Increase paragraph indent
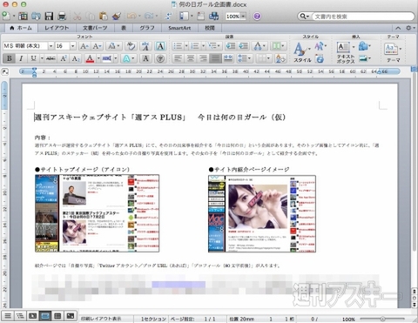 pyautogui.click(x=243, y=46)
